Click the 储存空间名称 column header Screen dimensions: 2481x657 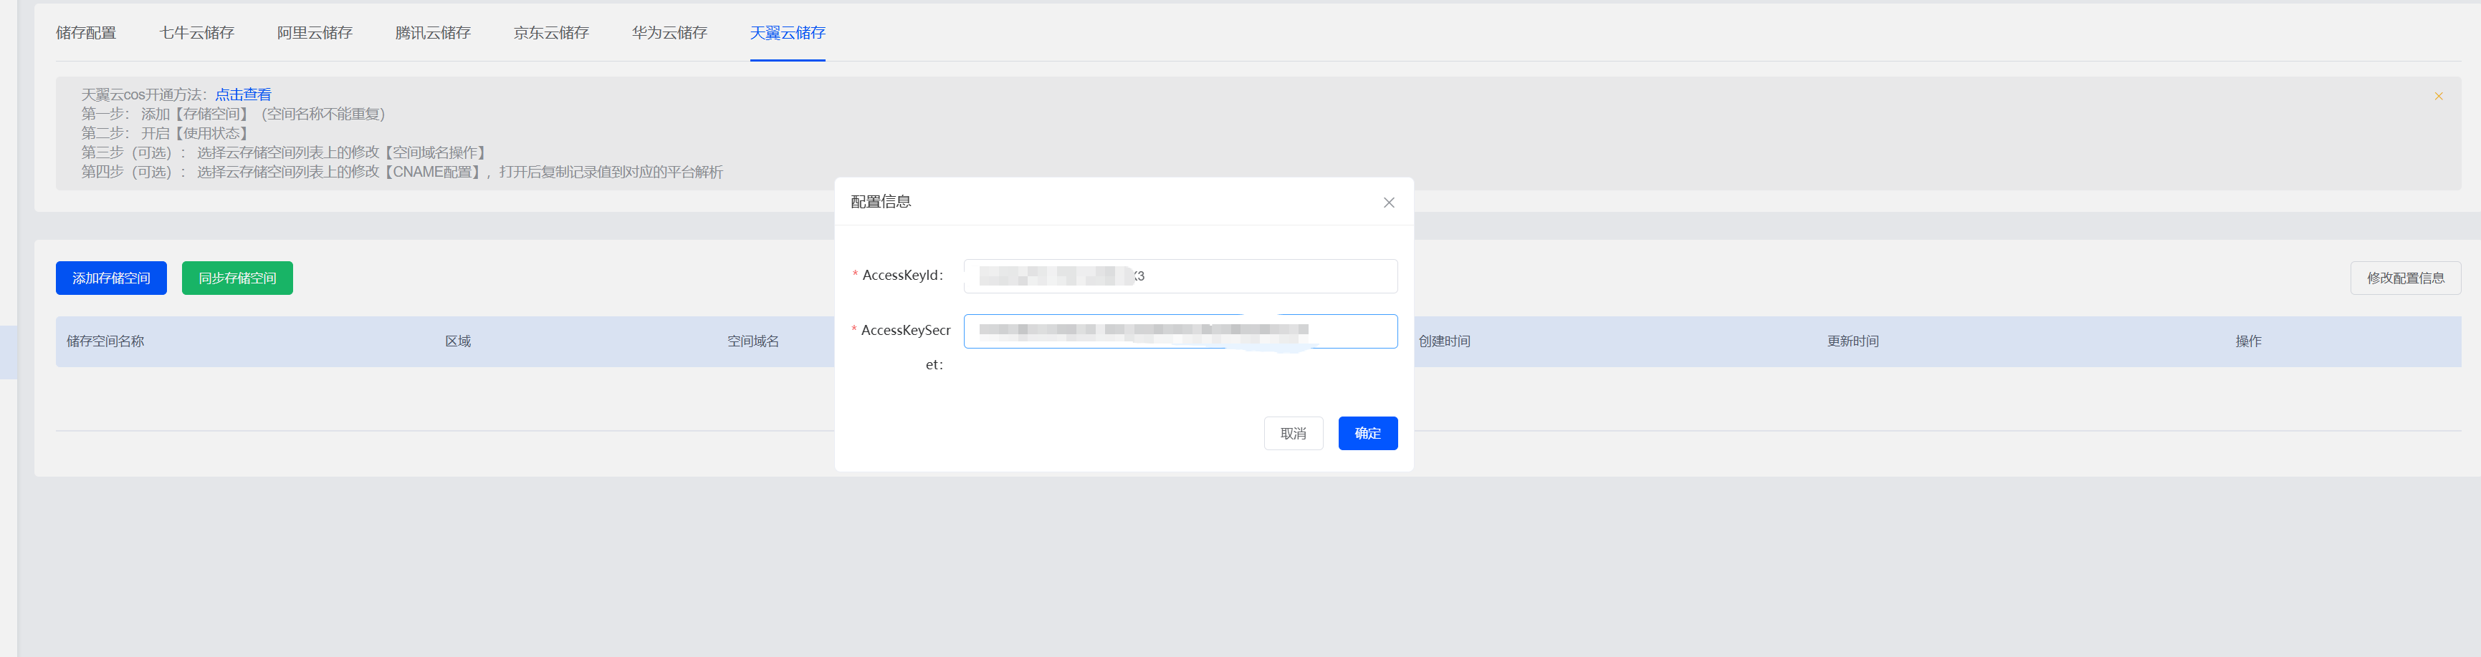point(105,341)
